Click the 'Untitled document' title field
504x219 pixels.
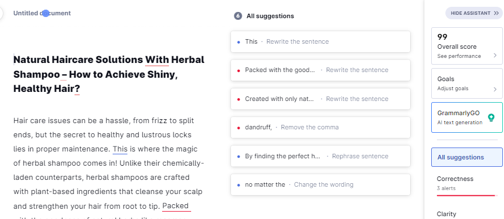pos(42,13)
